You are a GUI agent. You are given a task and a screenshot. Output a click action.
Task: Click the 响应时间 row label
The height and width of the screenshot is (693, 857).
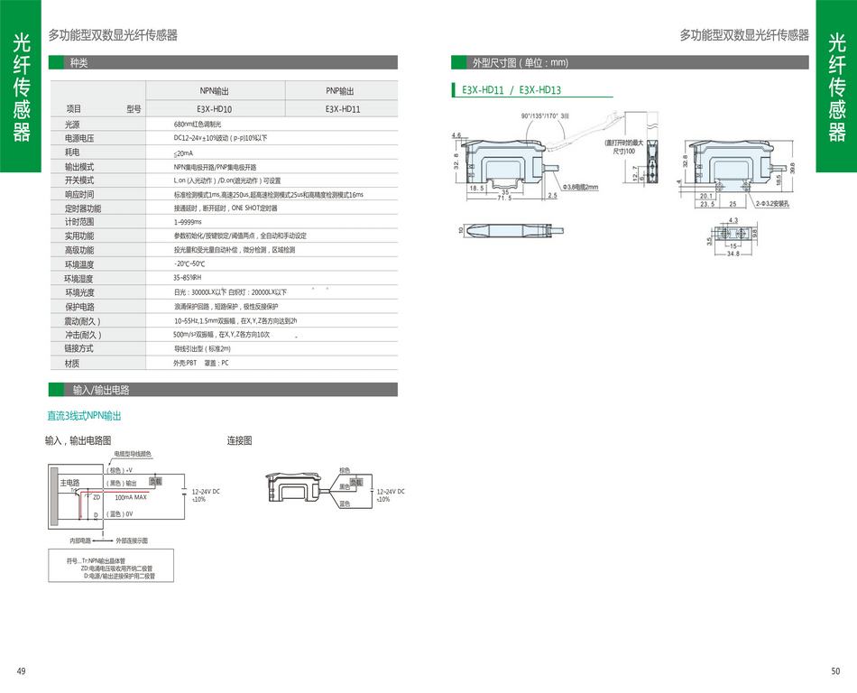[79, 194]
